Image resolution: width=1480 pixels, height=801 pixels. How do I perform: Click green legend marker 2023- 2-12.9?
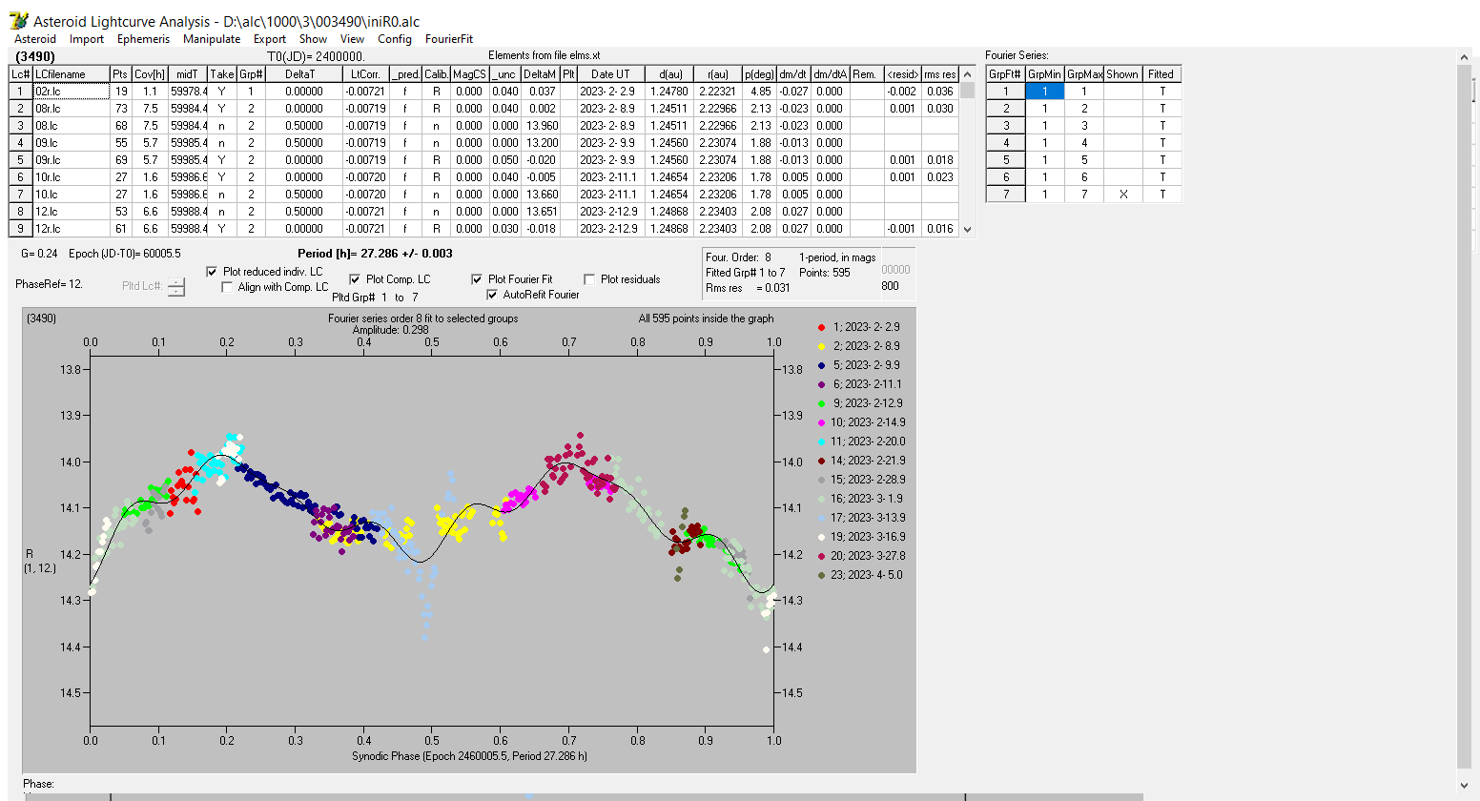pyautogui.click(x=821, y=403)
